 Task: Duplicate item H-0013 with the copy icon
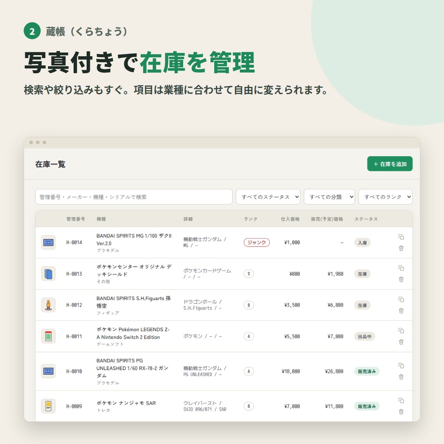(401, 268)
